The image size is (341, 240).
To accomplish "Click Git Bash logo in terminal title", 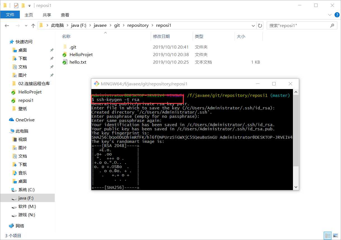I will (96, 84).
